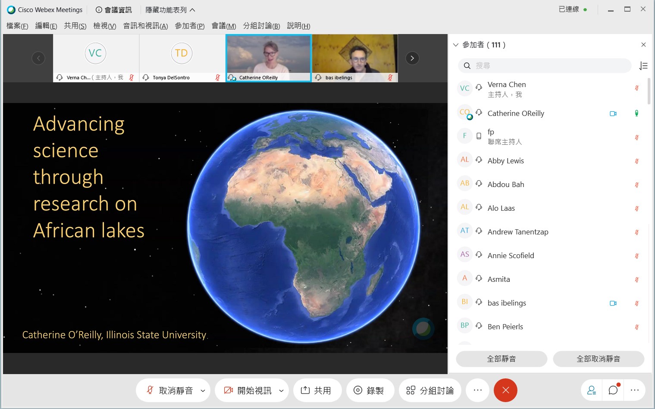Viewport: 655px width, 409px height.
Task: Open 分組討論 breakout sessions button
Action: 429,390
